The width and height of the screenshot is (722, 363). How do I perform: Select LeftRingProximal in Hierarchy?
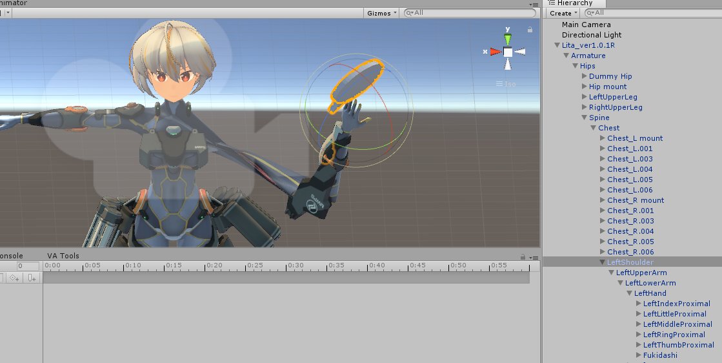[674, 335]
